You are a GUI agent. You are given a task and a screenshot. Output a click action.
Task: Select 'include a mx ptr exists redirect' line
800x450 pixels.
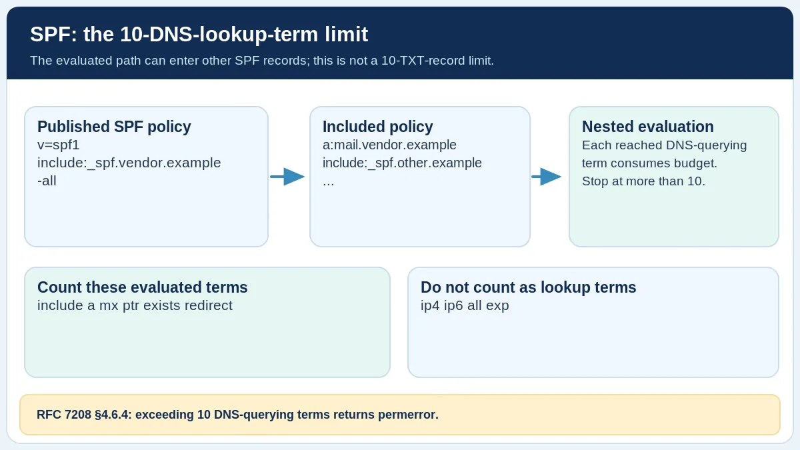[135, 305]
